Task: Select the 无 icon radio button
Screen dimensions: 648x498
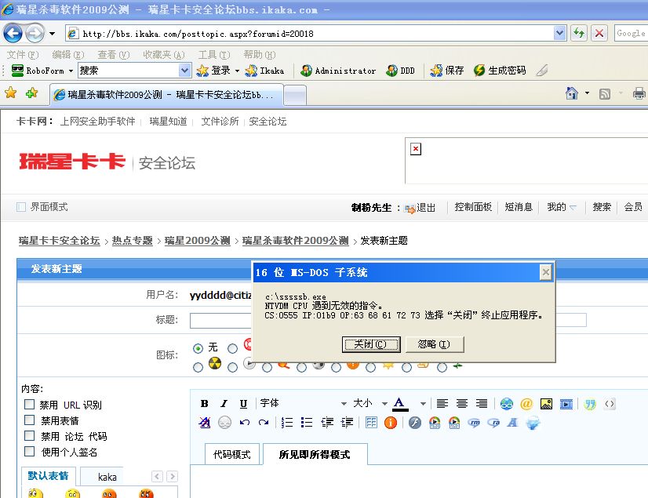Action: pos(198,348)
